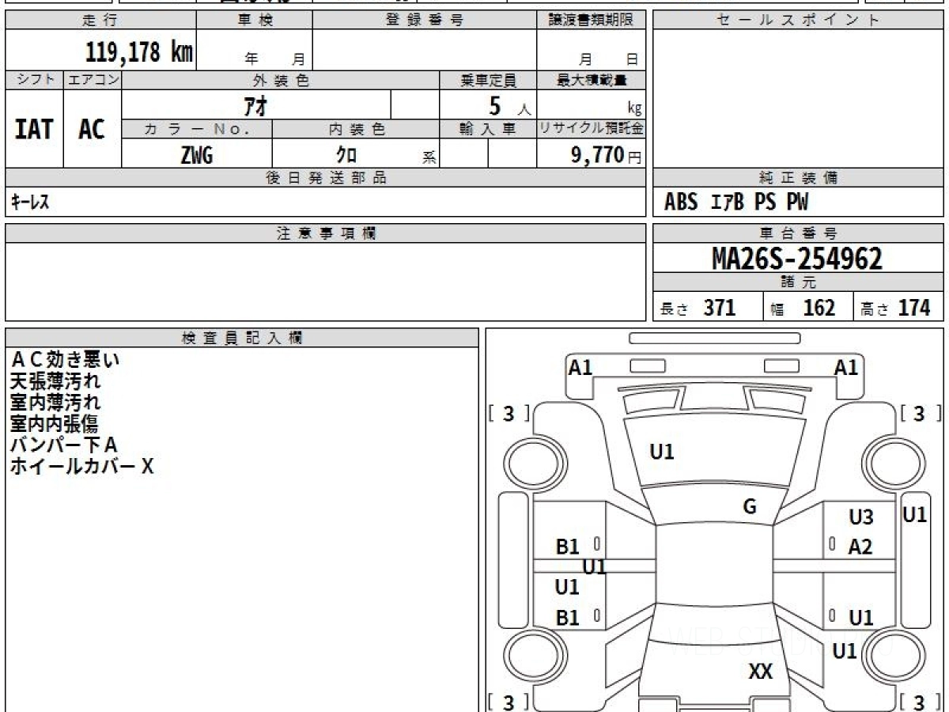Select the seating capacity 5 人

click(509, 105)
